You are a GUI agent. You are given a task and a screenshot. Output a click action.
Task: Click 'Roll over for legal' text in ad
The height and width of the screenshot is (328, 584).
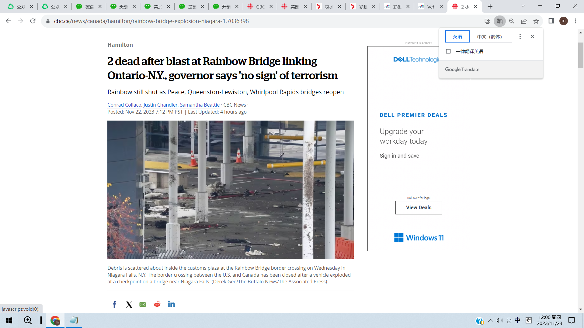point(419,198)
